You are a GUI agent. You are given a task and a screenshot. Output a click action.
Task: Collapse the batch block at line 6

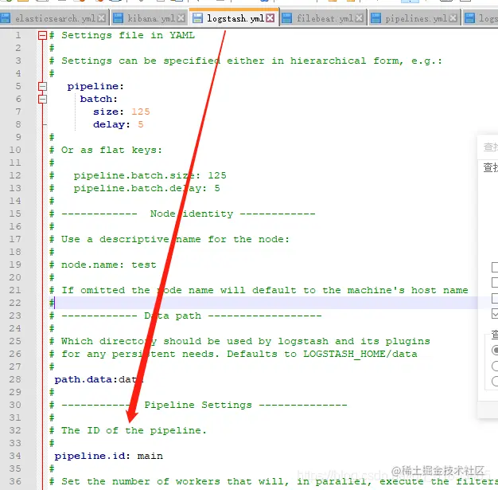tap(42, 99)
